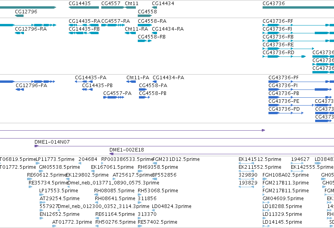Screen dimensions: 334x228
Task: Select transcript CG43736-RI
Action: pos(298,33)
